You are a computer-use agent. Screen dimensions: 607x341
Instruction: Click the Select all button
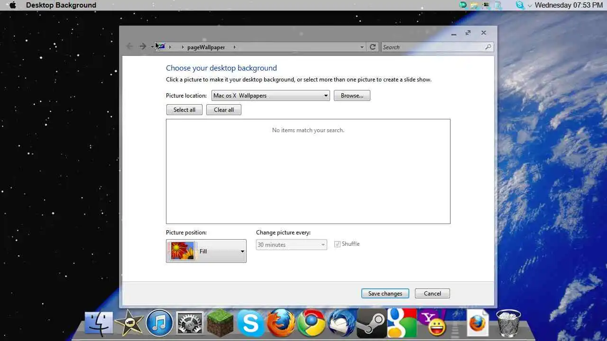(184, 110)
